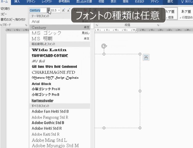The image size is (193, 148).
Task: Click the Century font name input field
Action: tap(38, 10)
